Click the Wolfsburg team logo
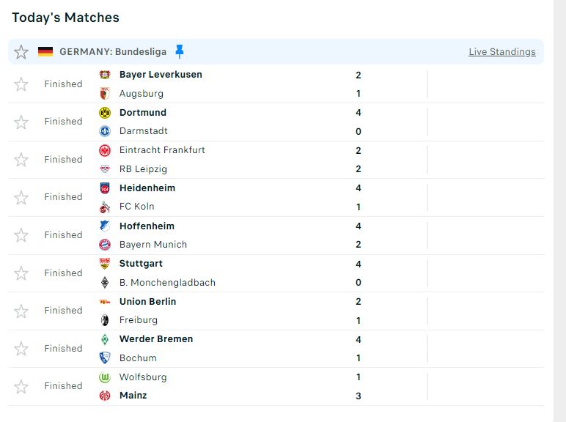Image resolution: width=566 pixels, height=422 pixels. point(104,377)
